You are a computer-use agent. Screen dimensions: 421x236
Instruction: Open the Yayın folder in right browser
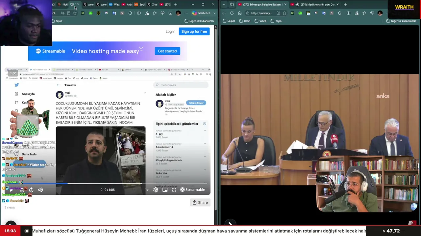tap(276, 21)
